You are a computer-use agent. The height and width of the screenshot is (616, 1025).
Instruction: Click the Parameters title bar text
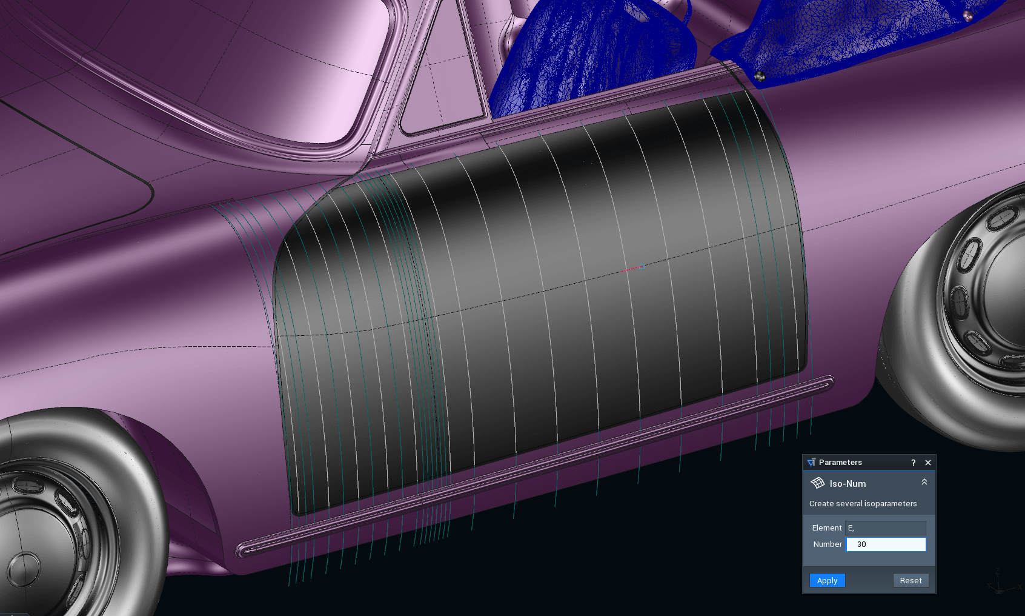point(840,463)
